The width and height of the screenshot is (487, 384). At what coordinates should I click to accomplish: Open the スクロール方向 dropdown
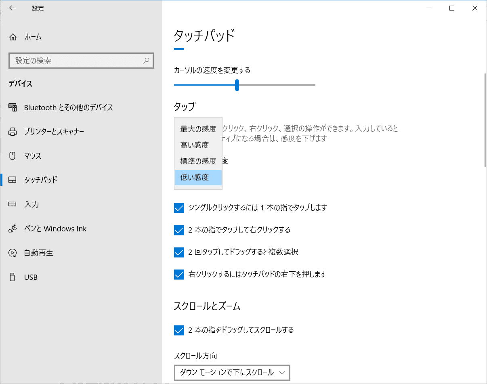tap(232, 372)
